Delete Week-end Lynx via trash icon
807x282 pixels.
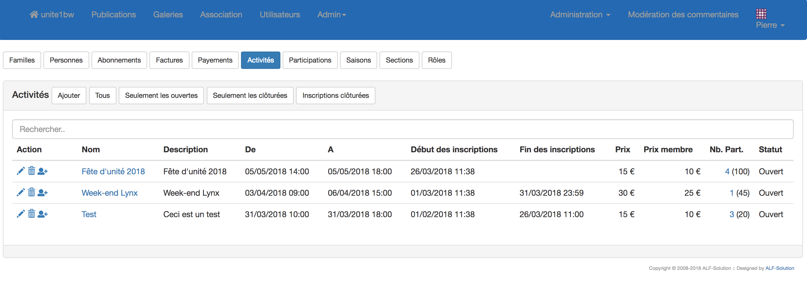coord(31,192)
